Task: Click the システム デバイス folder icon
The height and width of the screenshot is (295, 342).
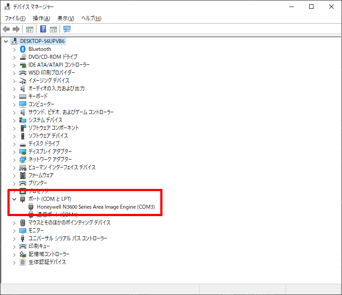Action: pos(23,120)
